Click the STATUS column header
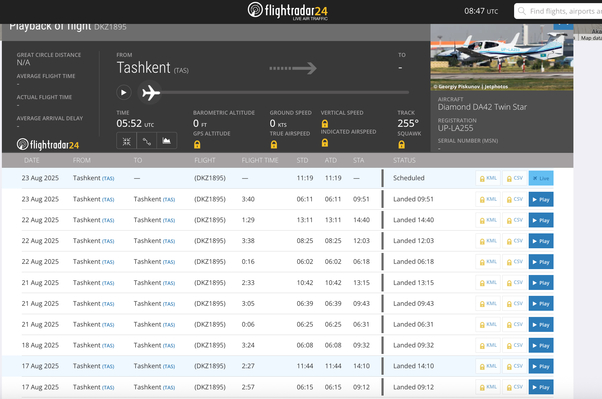The image size is (602, 399). pyautogui.click(x=404, y=160)
